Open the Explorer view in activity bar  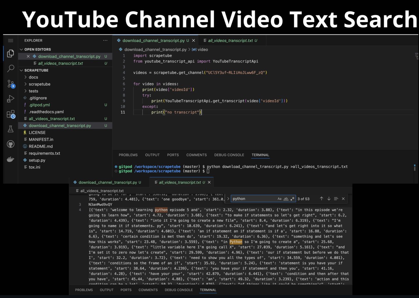point(10,53)
